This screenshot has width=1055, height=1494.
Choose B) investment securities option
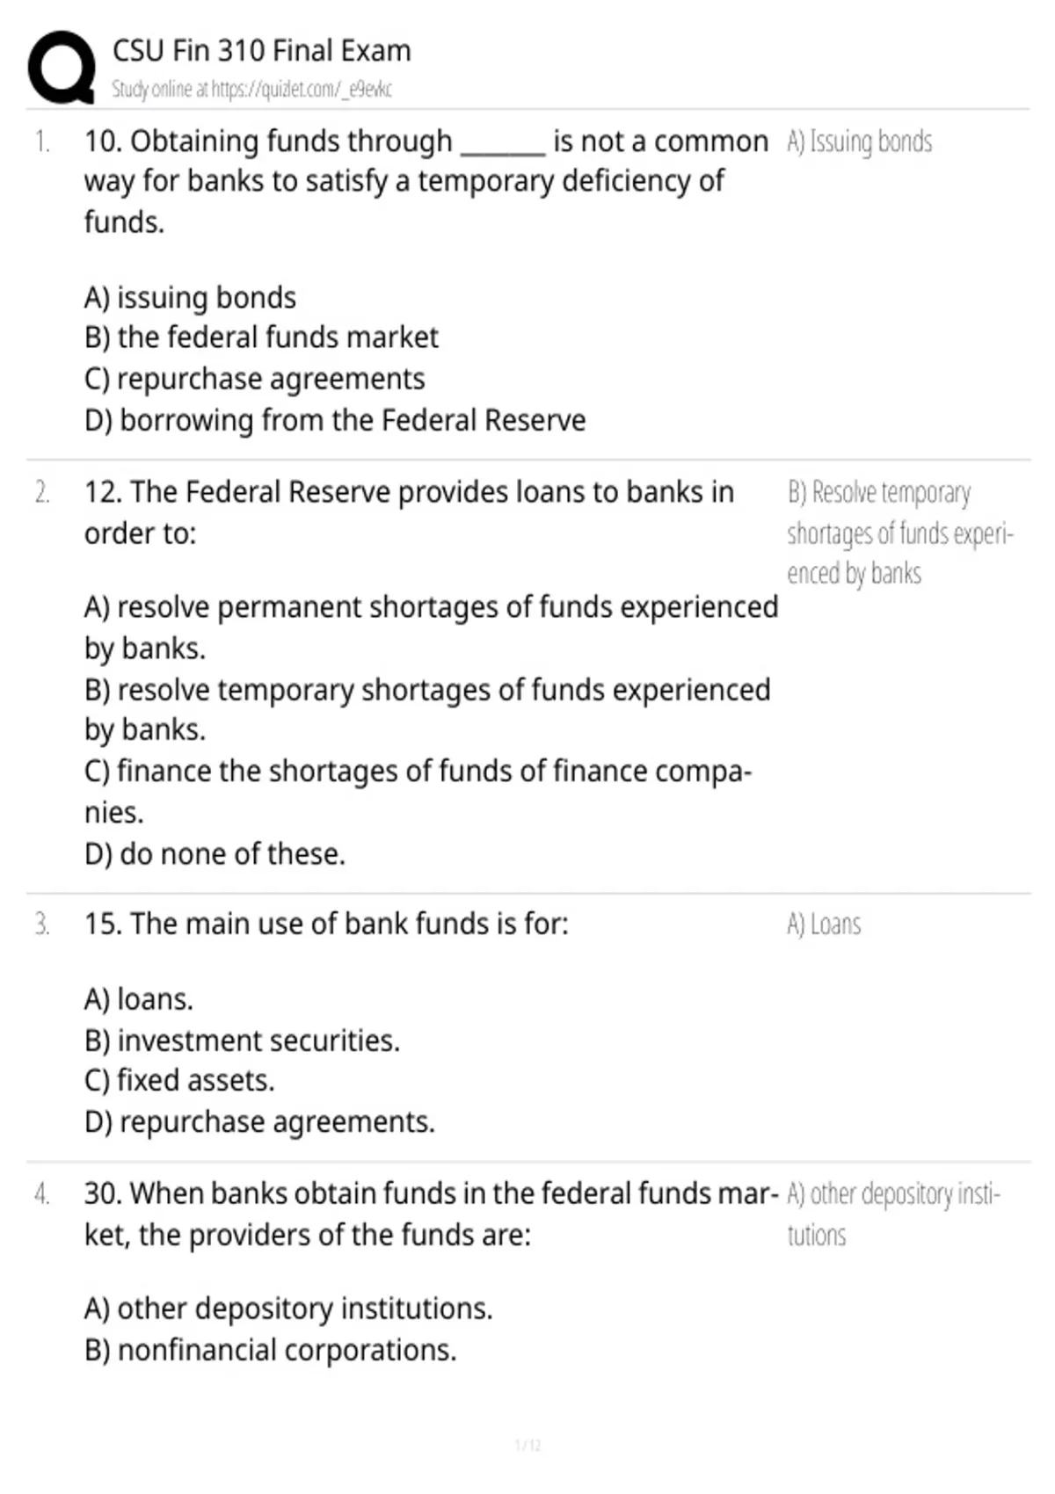click(x=242, y=1041)
